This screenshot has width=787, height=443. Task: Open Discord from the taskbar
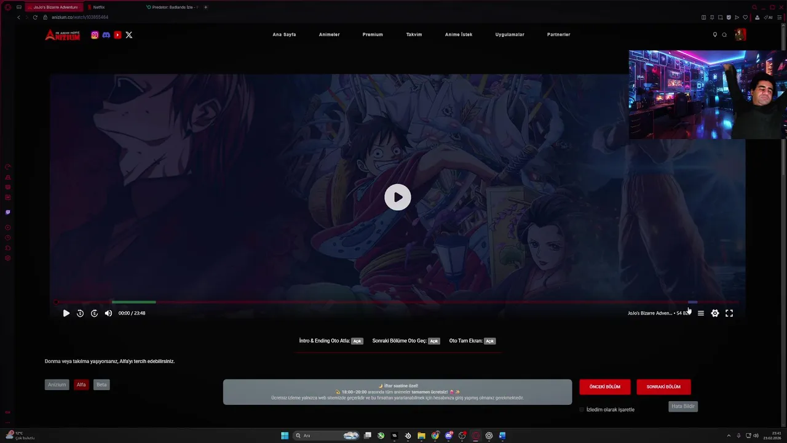coord(448,436)
